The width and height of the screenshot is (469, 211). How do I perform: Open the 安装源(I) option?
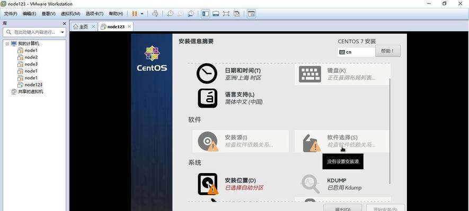coord(241,141)
